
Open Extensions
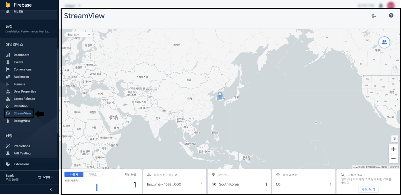(x=21, y=164)
